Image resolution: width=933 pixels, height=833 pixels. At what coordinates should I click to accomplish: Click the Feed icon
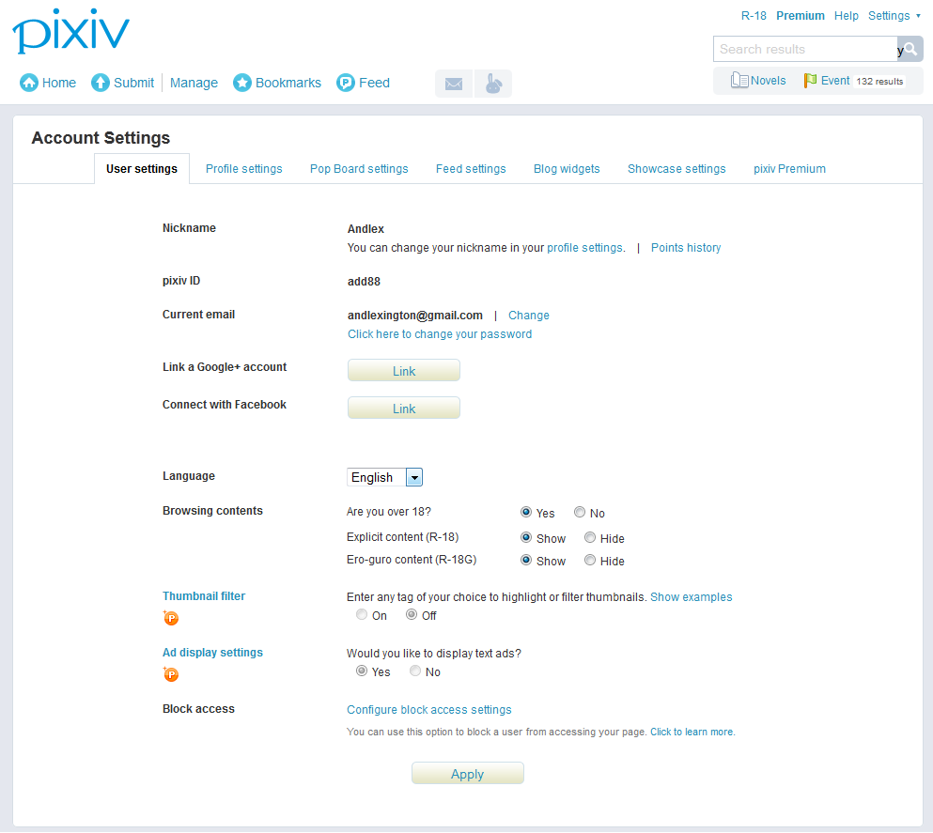346,83
